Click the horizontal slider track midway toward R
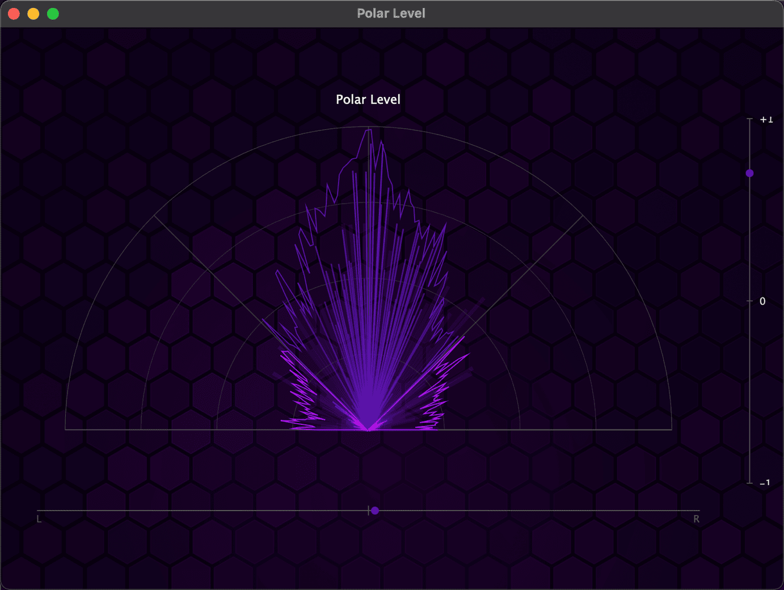Viewport: 784px width, 590px height. tap(534, 511)
